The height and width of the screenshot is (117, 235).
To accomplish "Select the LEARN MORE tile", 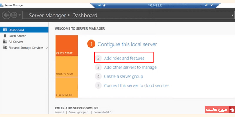I will 67,87.
